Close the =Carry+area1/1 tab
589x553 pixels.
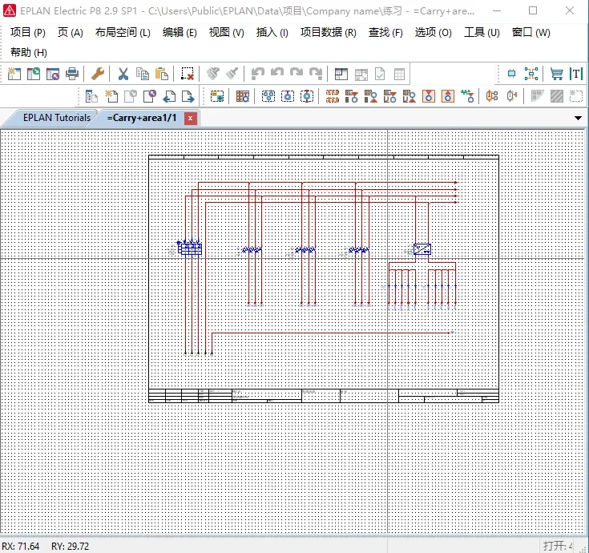point(191,119)
